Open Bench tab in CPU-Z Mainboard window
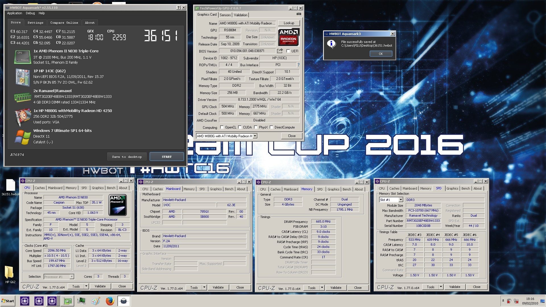Viewport: 546px width, 307px height. [x=229, y=189]
